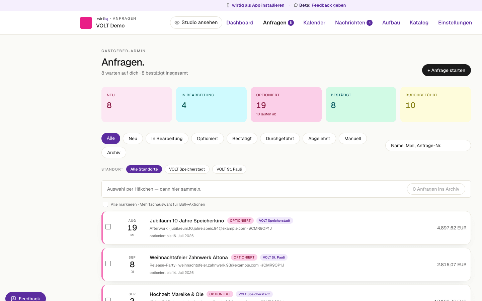Click the Nachrichten count badge 4

tap(370, 23)
